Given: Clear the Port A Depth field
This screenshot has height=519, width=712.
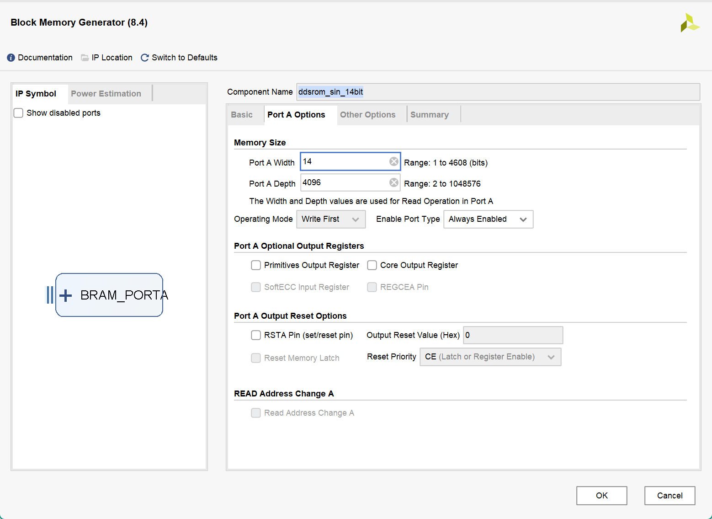Looking at the screenshot, I should click(393, 182).
